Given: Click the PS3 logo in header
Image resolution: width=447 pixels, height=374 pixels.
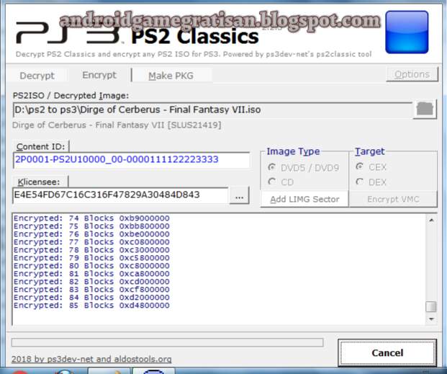Looking at the screenshot, I should point(69,34).
